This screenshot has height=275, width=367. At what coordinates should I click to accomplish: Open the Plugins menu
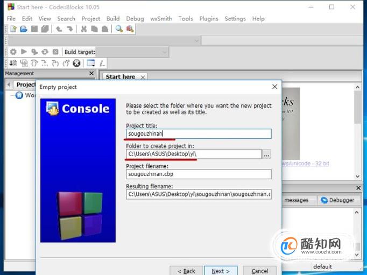coord(209,19)
